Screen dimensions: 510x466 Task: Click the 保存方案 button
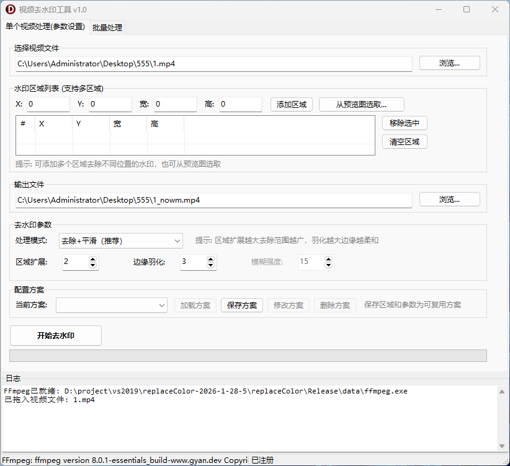pyautogui.click(x=241, y=305)
